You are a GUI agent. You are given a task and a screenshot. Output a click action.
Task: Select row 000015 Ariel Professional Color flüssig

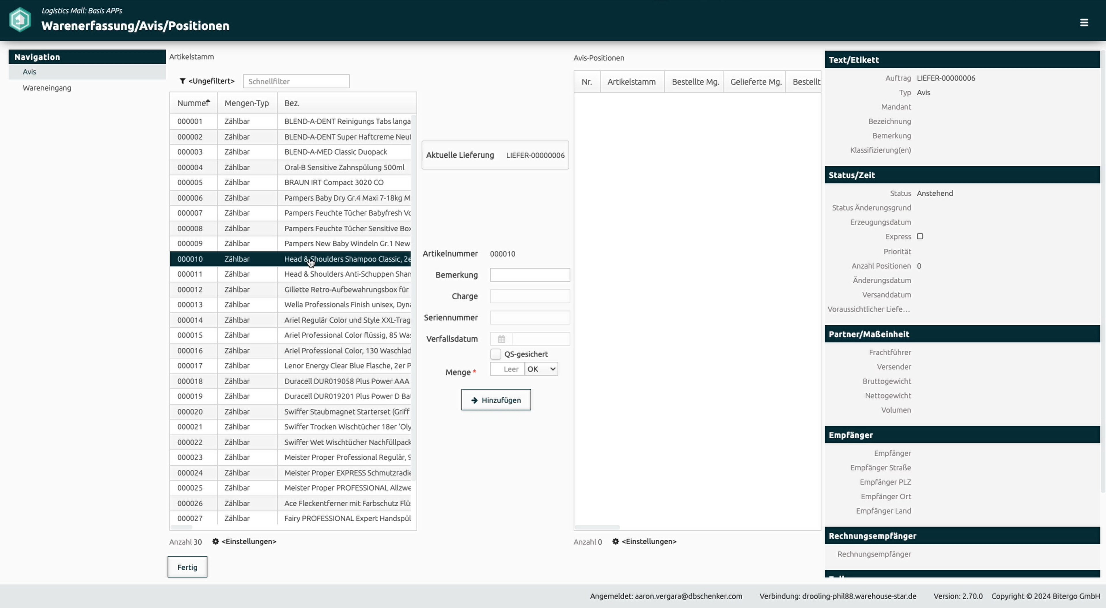pos(290,335)
